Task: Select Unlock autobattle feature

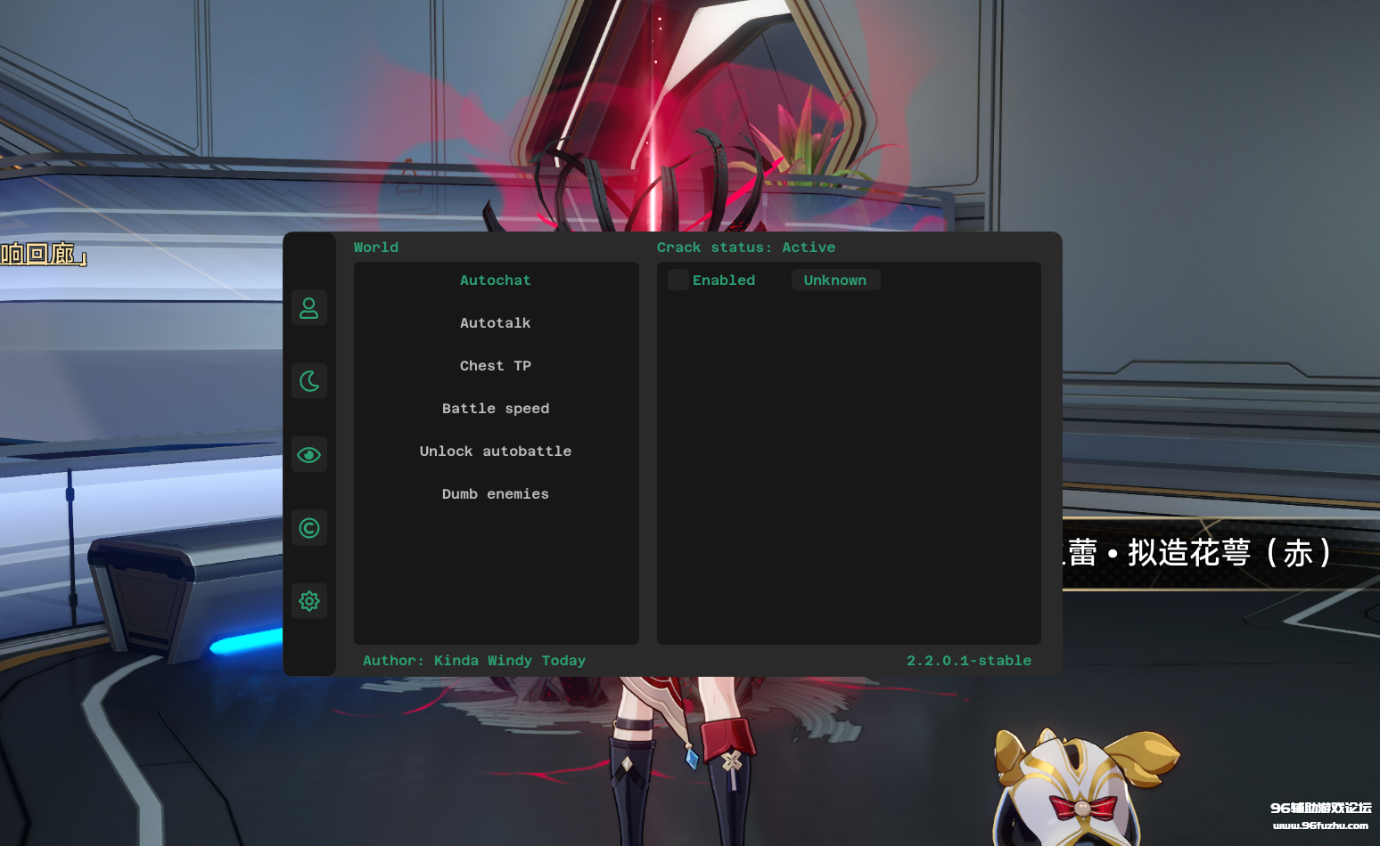Action: point(496,451)
